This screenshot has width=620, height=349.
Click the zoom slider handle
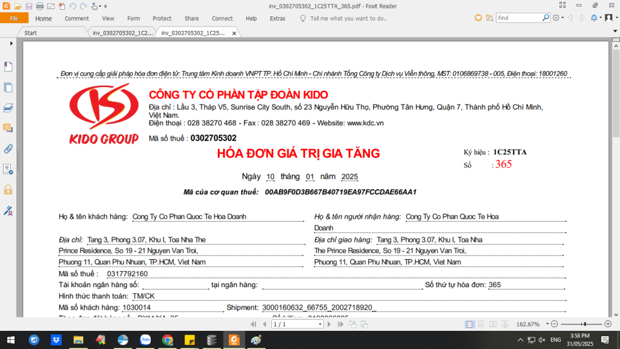[x=584, y=324]
